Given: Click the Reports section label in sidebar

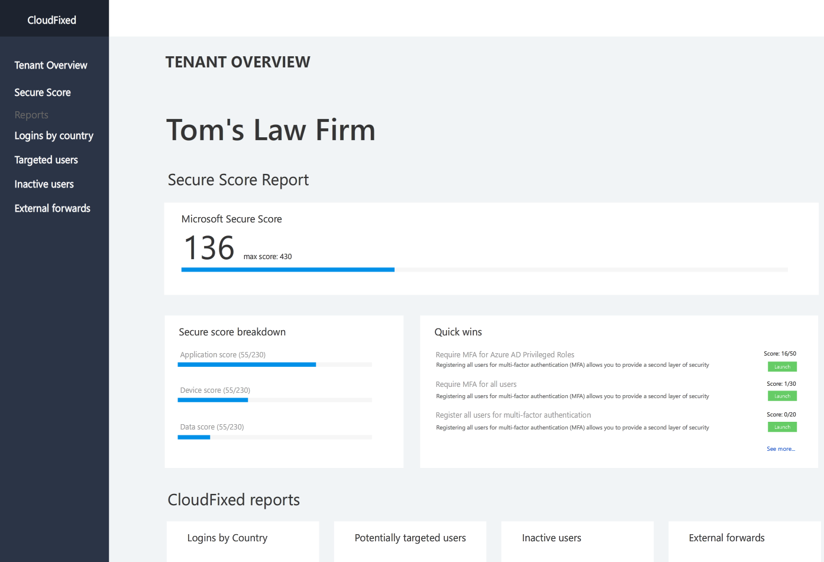Looking at the screenshot, I should coord(31,115).
